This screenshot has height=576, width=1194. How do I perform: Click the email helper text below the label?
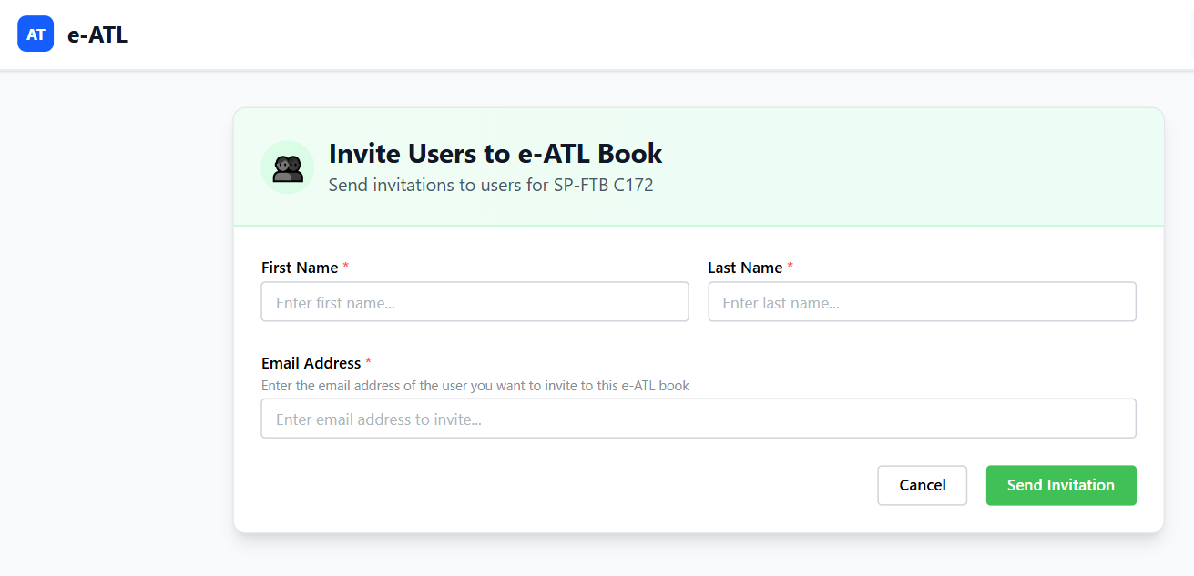pos(475,386)
